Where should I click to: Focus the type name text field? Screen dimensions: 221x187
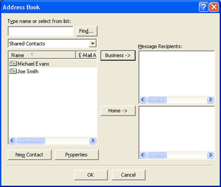point(40,31)
